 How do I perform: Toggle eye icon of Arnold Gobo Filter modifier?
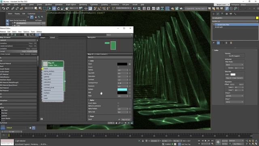click(x=214, y=25)
